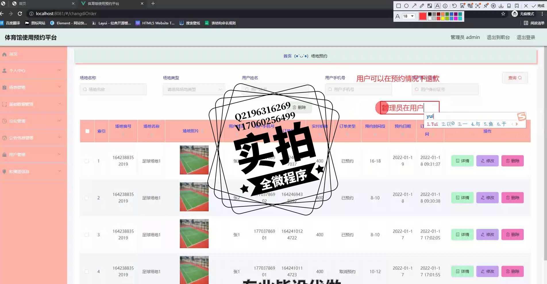Click 退出到前台 link in header
Image resolution: width=547 pixels, height=284 pixels.
(x=498, y=37)
